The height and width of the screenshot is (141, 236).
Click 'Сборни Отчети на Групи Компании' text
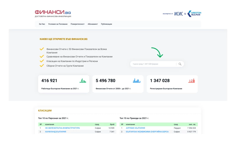pos(65,66)
